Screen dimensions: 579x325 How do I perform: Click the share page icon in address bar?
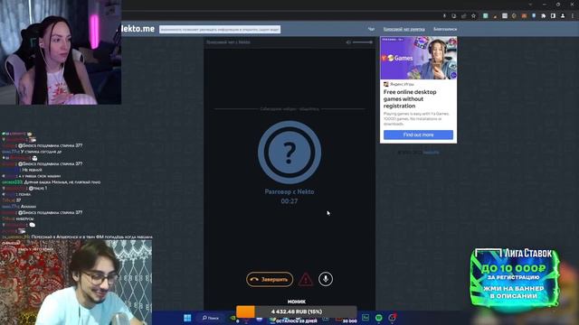(464, 16)
